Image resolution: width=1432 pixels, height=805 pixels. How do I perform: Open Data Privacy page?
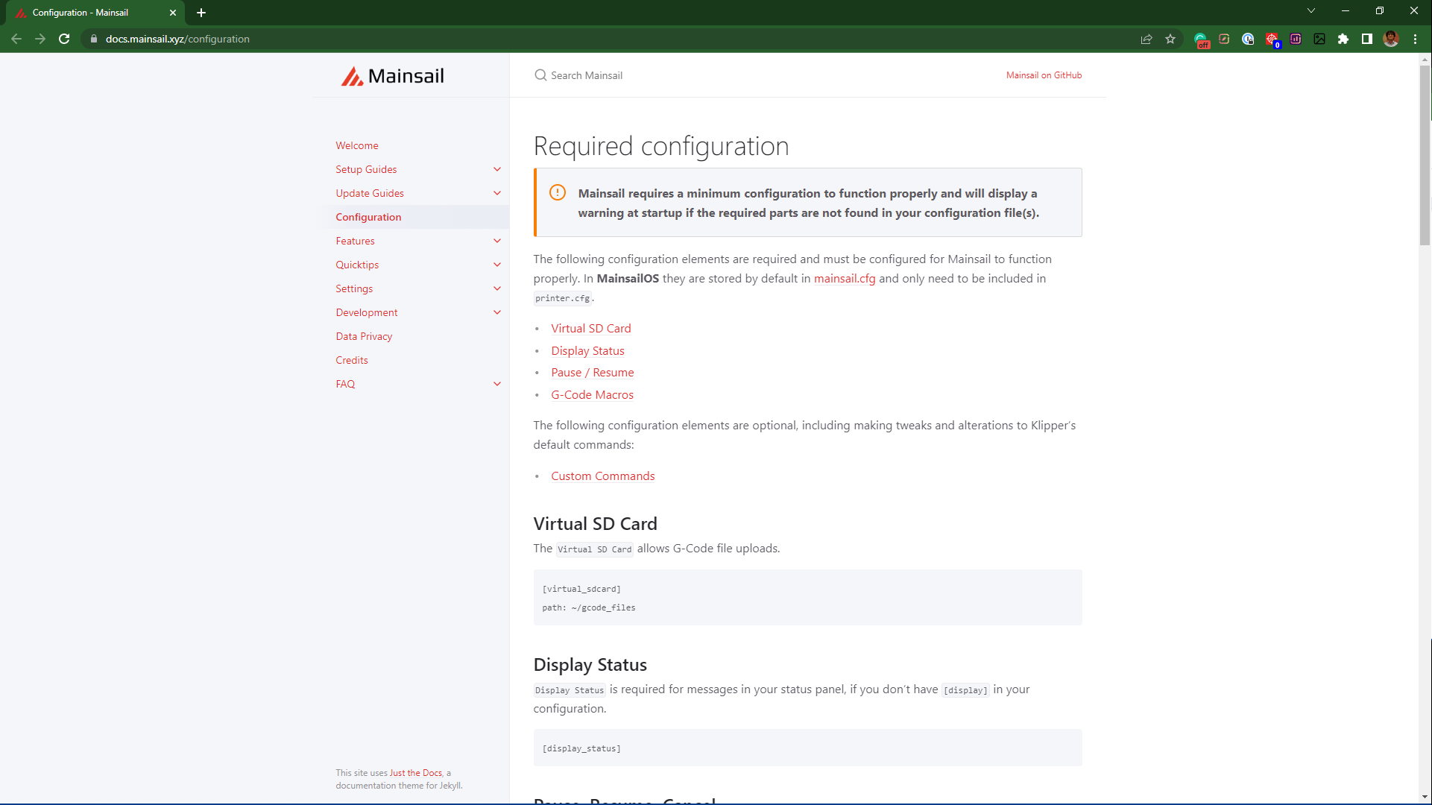[x=364, y=336]
